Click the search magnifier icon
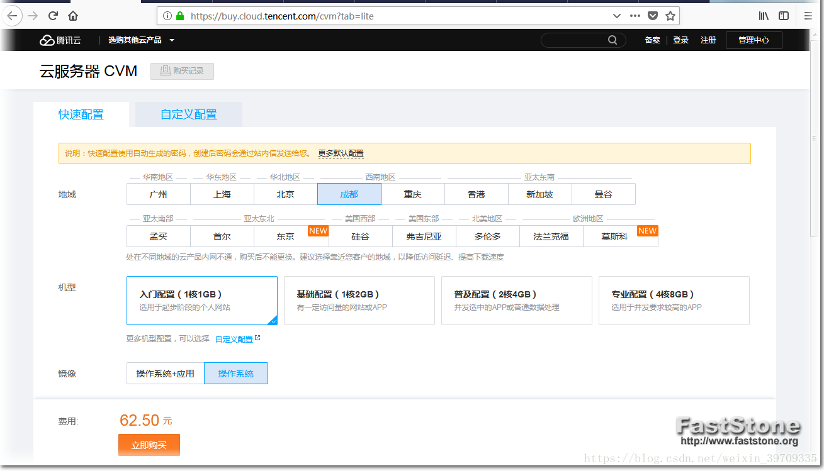Image resolution: width=824 pixels, height=471 pixels. pos(612,40)
